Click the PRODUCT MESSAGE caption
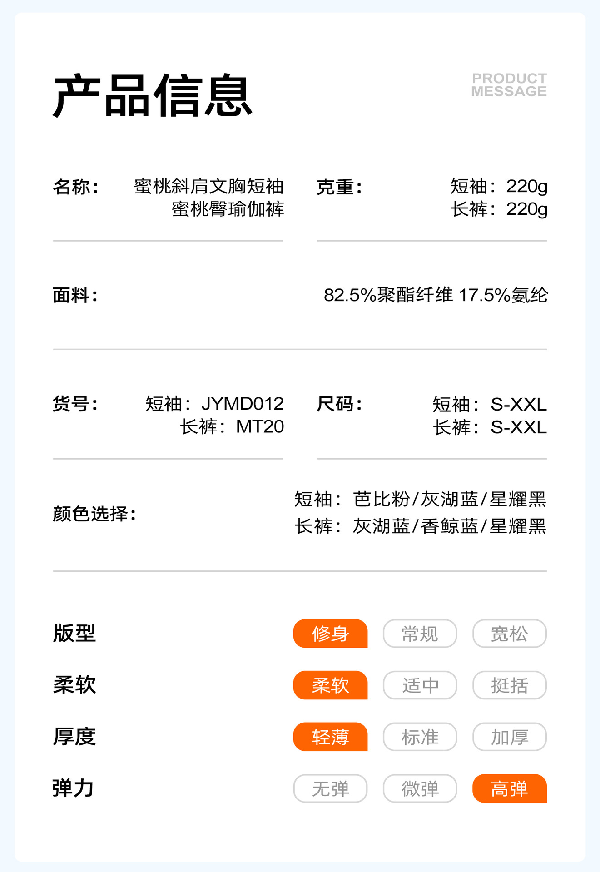The width and height of the screenshot is (600, 872). click(x=509, y=85)
